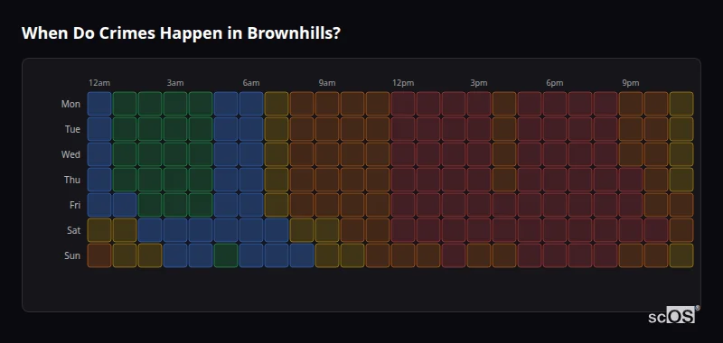Image resolution: width=723 pixels, height=343 pixels.
Task: Click the Tue row label
Action: click(x=72, y=129)
